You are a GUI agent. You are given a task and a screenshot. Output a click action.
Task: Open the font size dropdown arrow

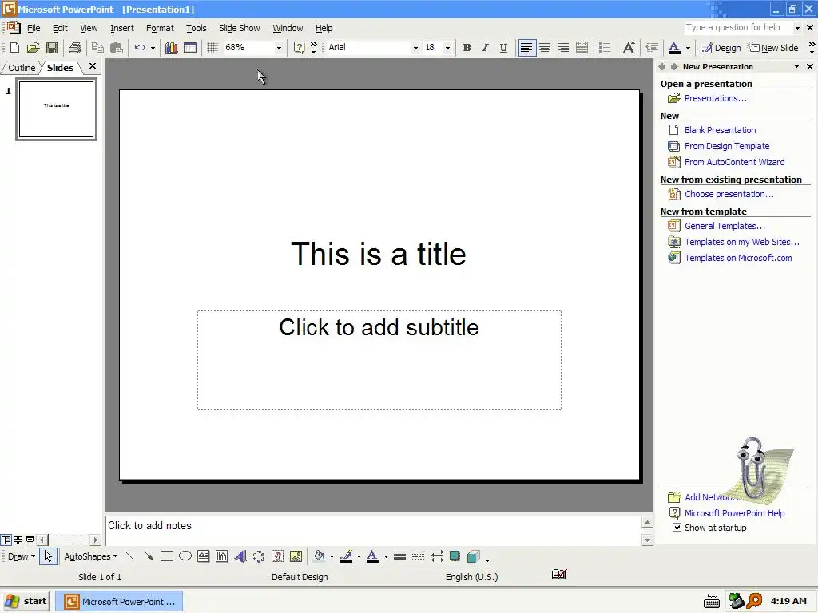click(x=447, y=48)
